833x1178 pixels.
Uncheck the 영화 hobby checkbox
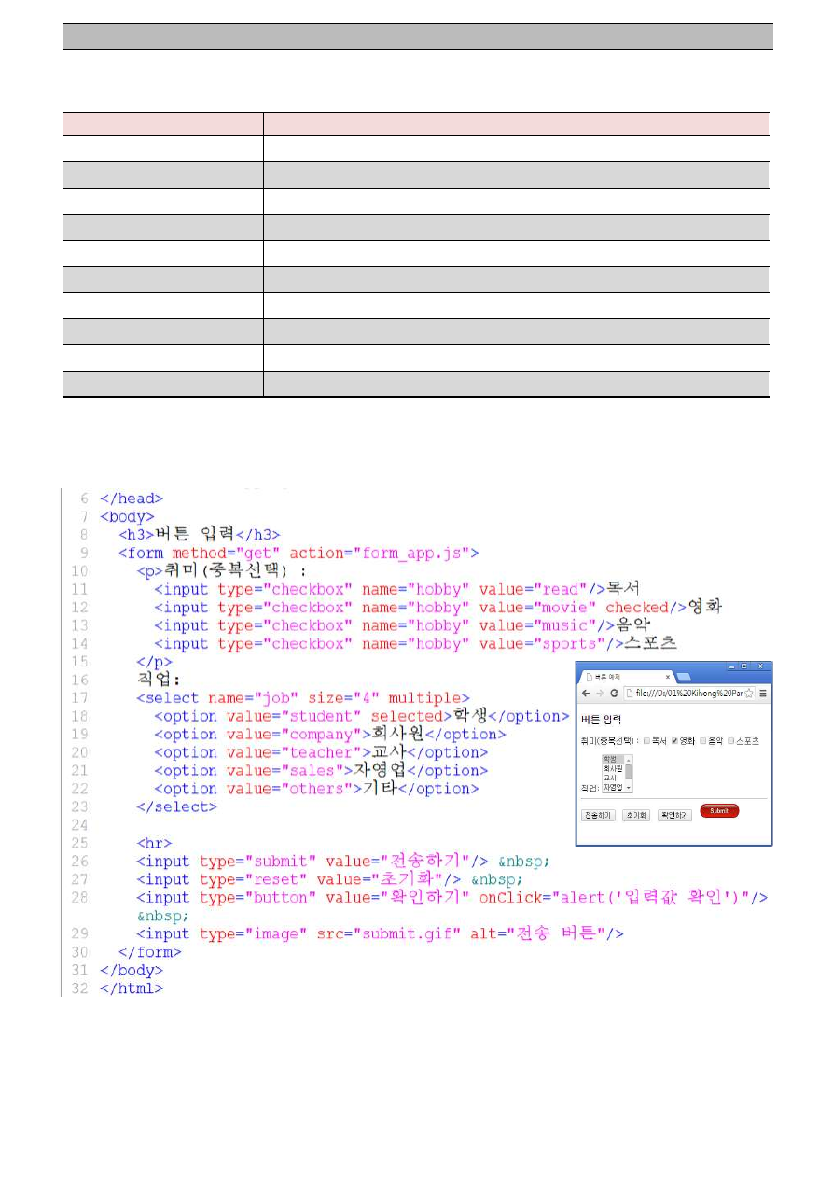675,741
